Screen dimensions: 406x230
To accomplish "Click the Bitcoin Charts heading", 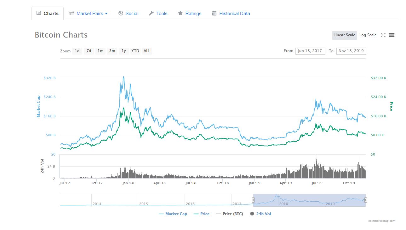I will 61,35.
